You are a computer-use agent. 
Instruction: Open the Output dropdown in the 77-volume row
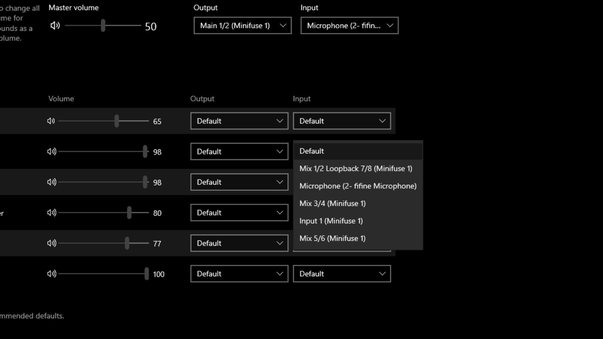tap(239, 243)
